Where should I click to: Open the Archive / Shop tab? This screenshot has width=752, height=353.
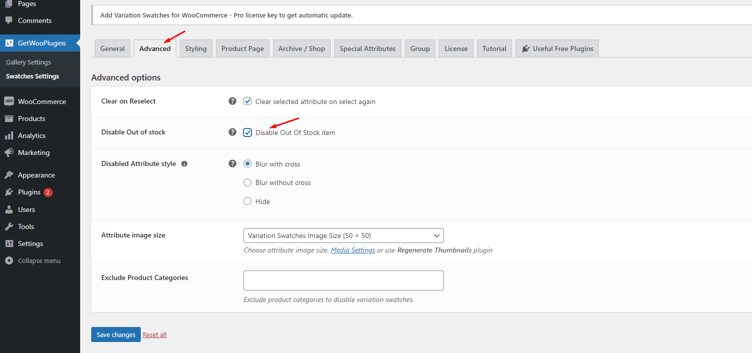tap(302, 48)
